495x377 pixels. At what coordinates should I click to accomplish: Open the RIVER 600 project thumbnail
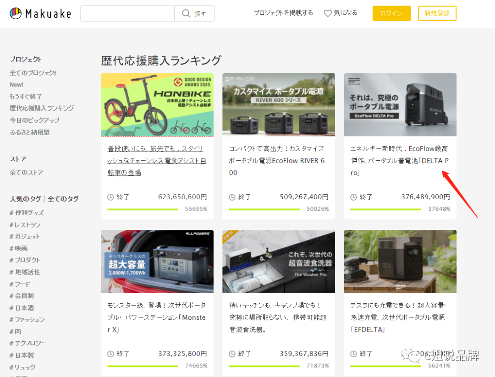point(279,105)
